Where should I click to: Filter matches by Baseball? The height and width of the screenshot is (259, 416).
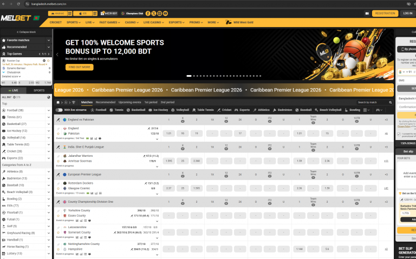(303, 110)
